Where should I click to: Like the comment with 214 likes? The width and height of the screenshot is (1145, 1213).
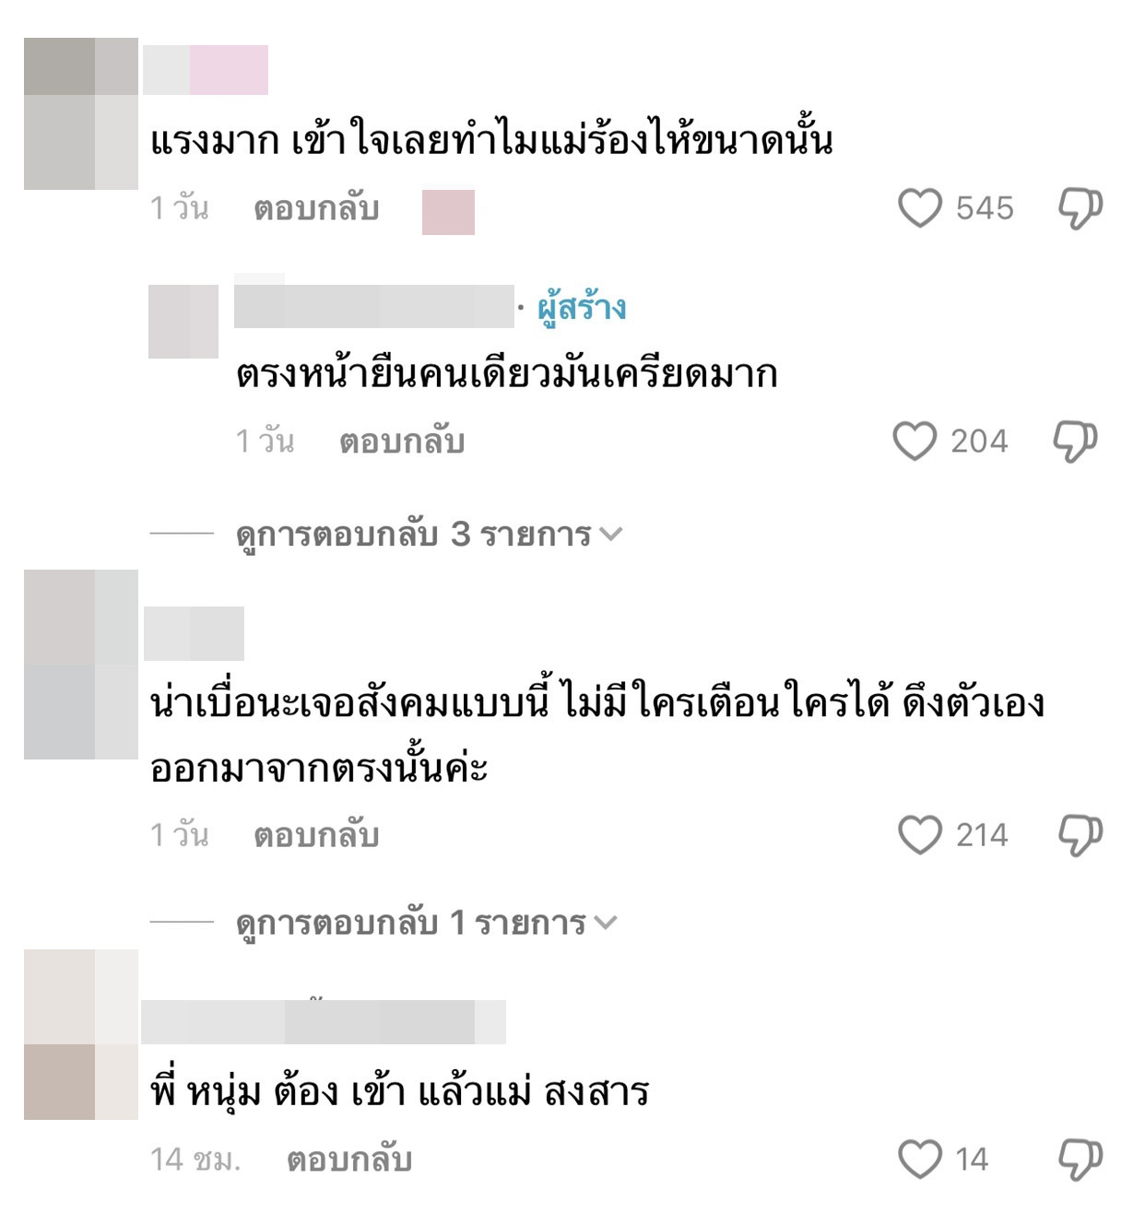coord(919,835)
